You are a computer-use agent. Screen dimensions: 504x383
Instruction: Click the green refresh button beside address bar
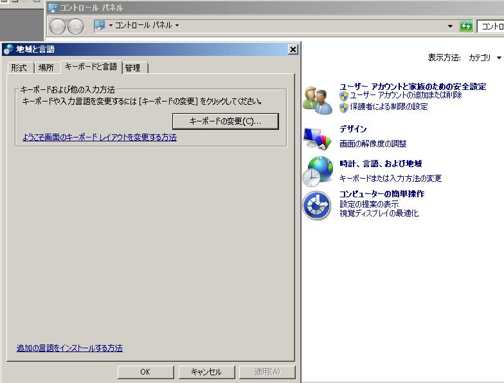(466, 26)
